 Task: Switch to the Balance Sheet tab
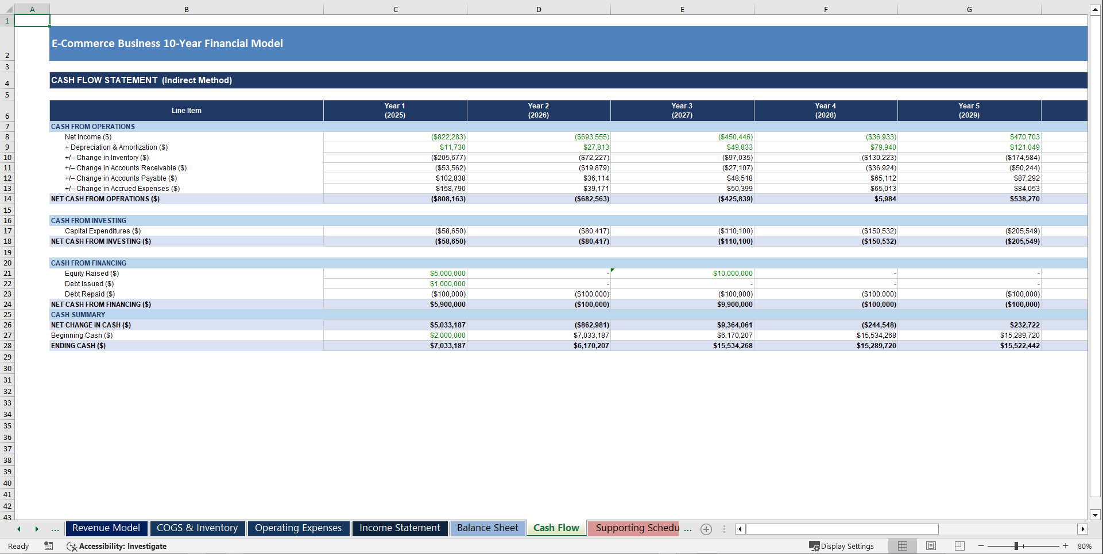[487, 528]
